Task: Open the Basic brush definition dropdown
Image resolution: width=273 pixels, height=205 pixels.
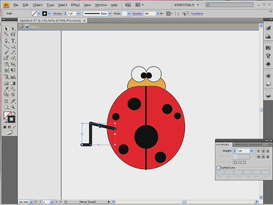Action: (x=110, y=13)
